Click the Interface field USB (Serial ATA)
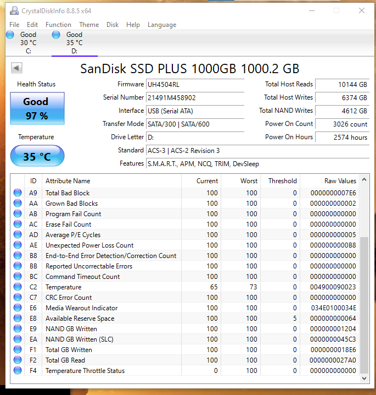Viewport: 376px width, 395px height. pyautogui.click(x=195, y=111)
